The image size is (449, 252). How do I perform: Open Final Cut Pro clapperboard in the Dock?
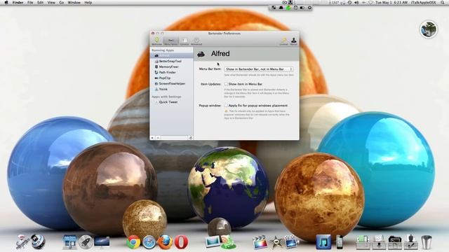260,242
